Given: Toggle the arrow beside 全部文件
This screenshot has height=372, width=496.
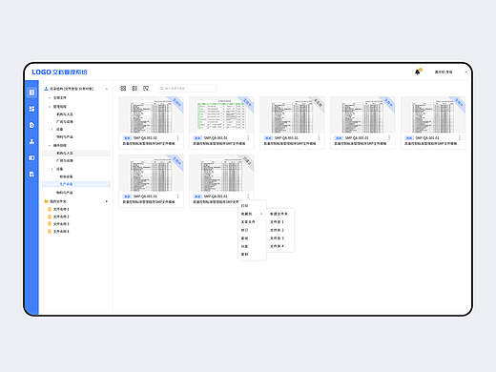Looking at the screenshot, I should click(x=50, y=98).
